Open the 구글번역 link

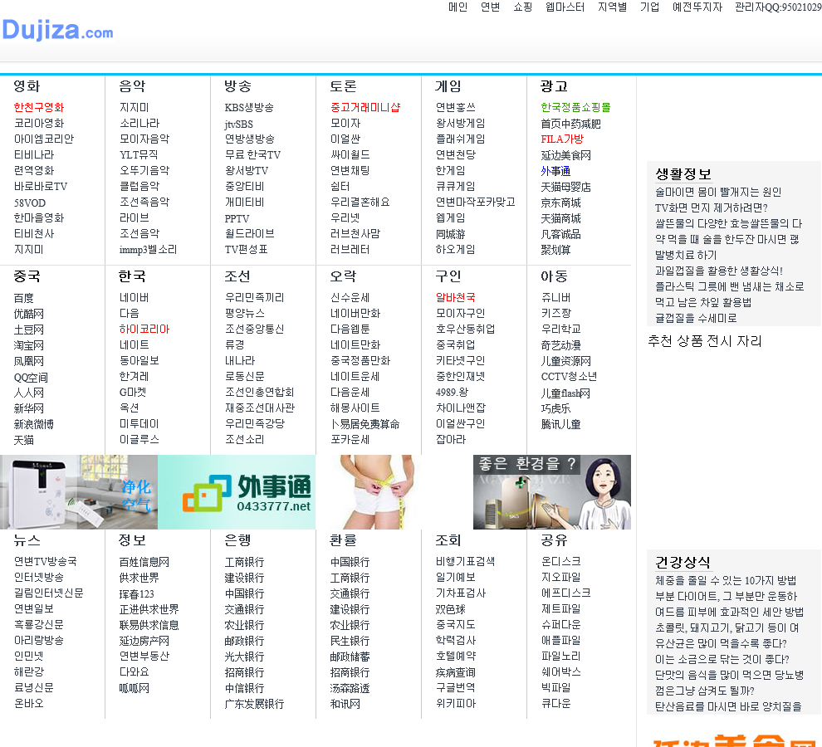tap(456, 687)
